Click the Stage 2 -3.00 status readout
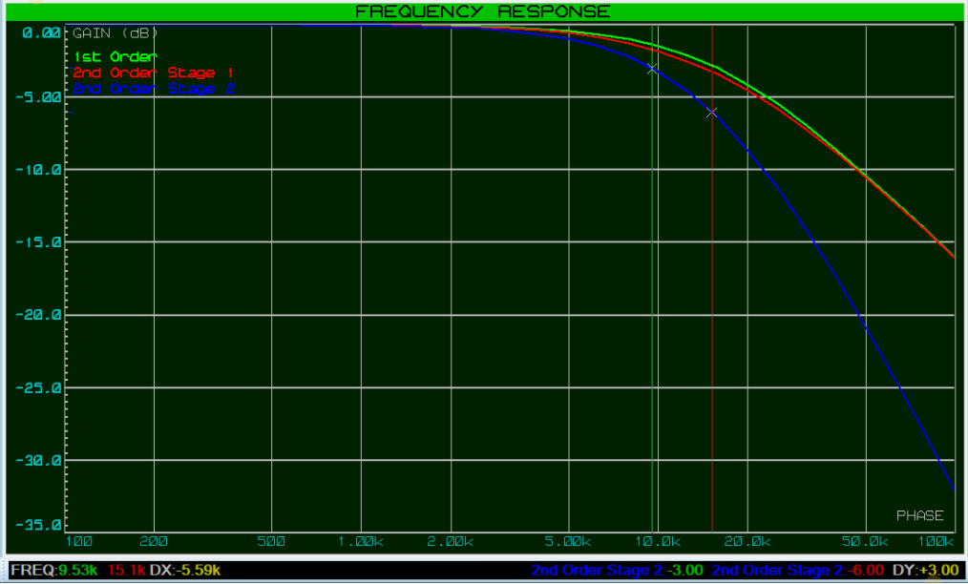 coord(618,571)
